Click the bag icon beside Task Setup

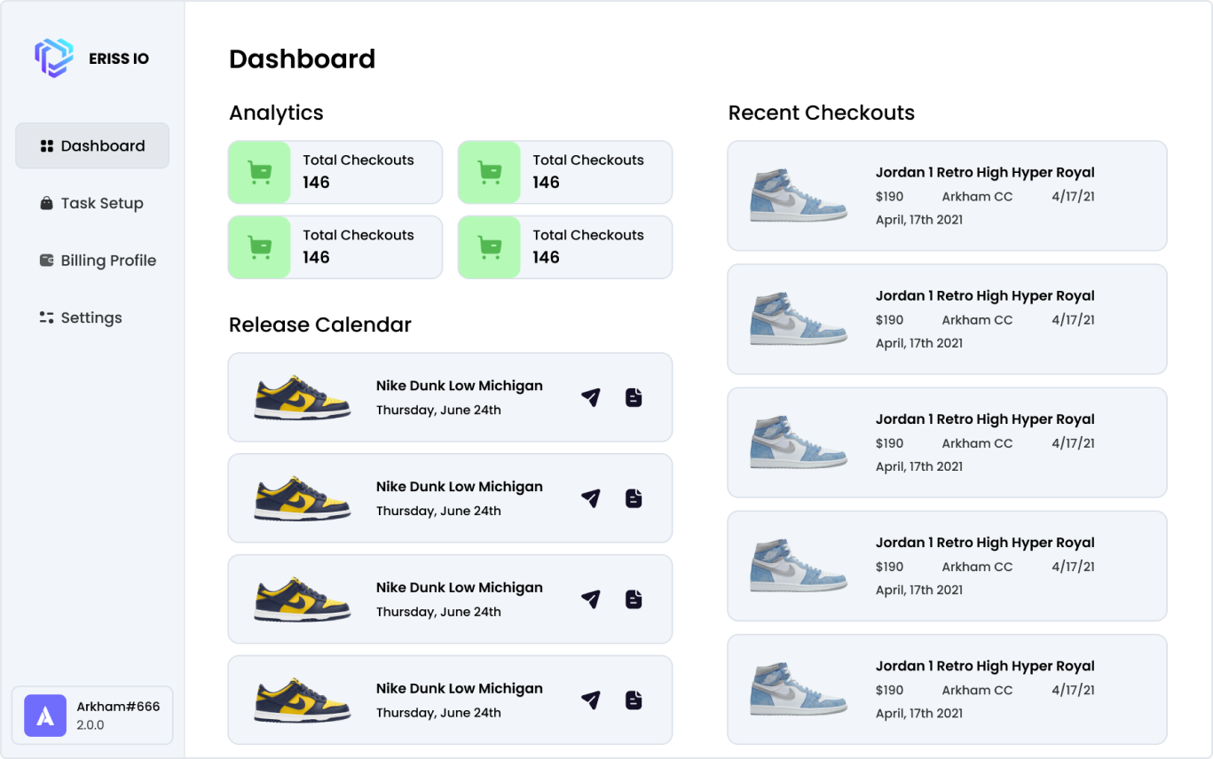click(47, 203)
